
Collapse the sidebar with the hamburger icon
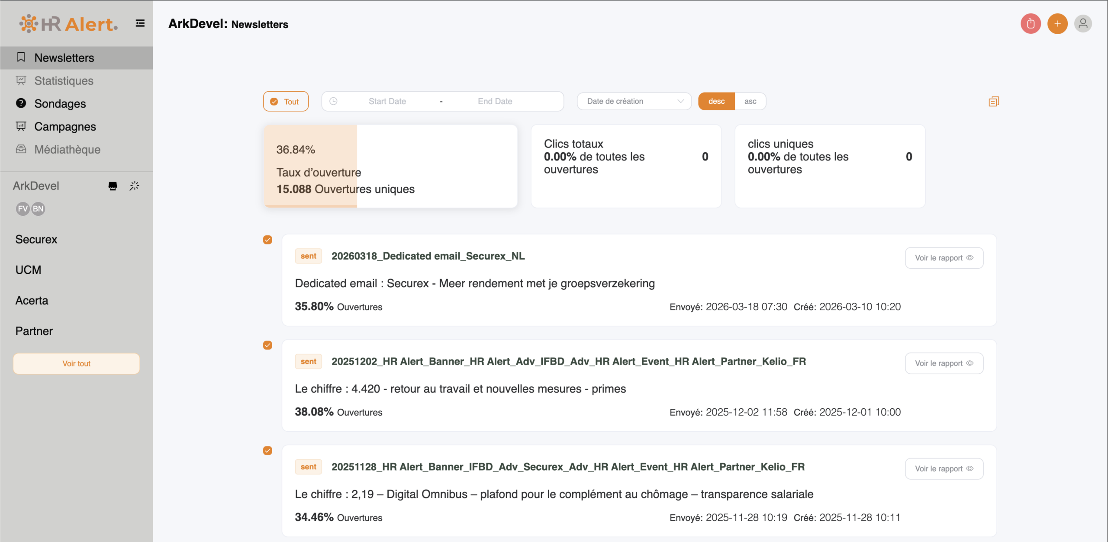pyautogui.click(x=140, y=23)
